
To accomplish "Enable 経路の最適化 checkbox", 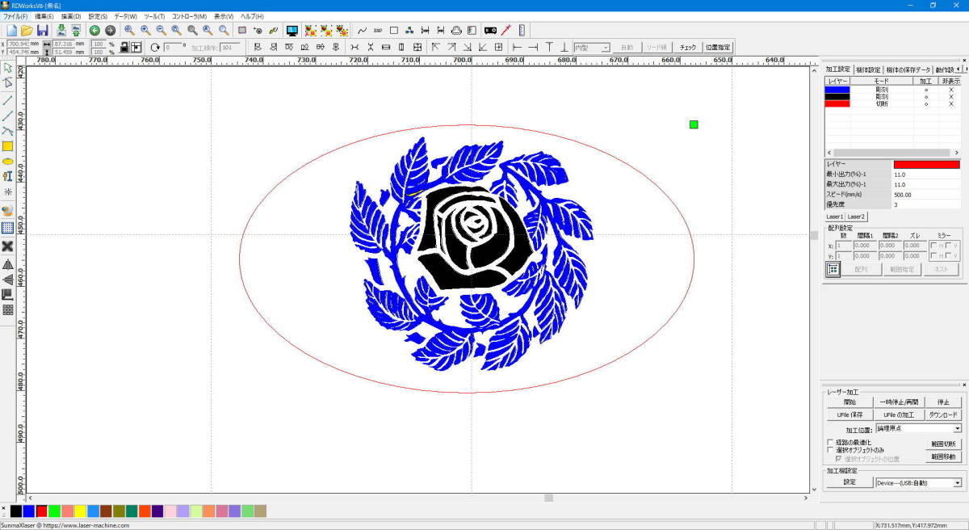I will [830, 443].
